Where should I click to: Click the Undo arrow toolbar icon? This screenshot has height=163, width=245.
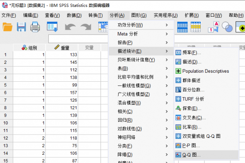click(70, 27)
